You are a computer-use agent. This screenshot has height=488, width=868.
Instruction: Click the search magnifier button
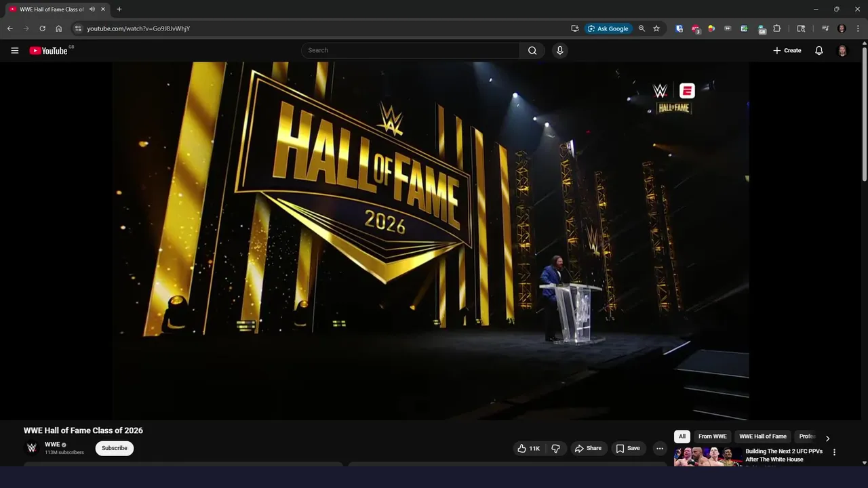click(x=532, y=50)
